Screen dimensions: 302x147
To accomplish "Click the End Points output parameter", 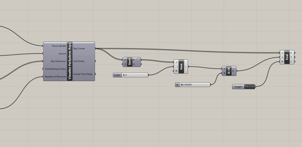I will 79,61.
